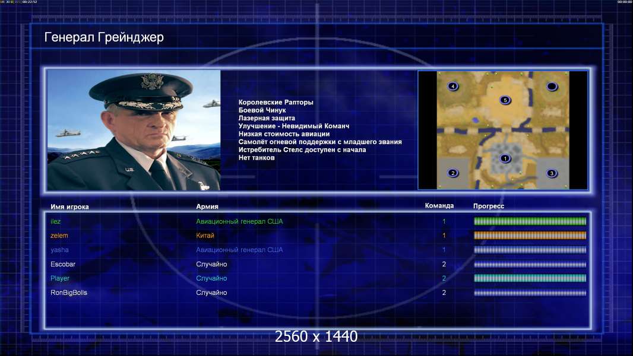Click Player's teal loading progress bar
Screen dimensions: 633x356
(x=530, y=278)
